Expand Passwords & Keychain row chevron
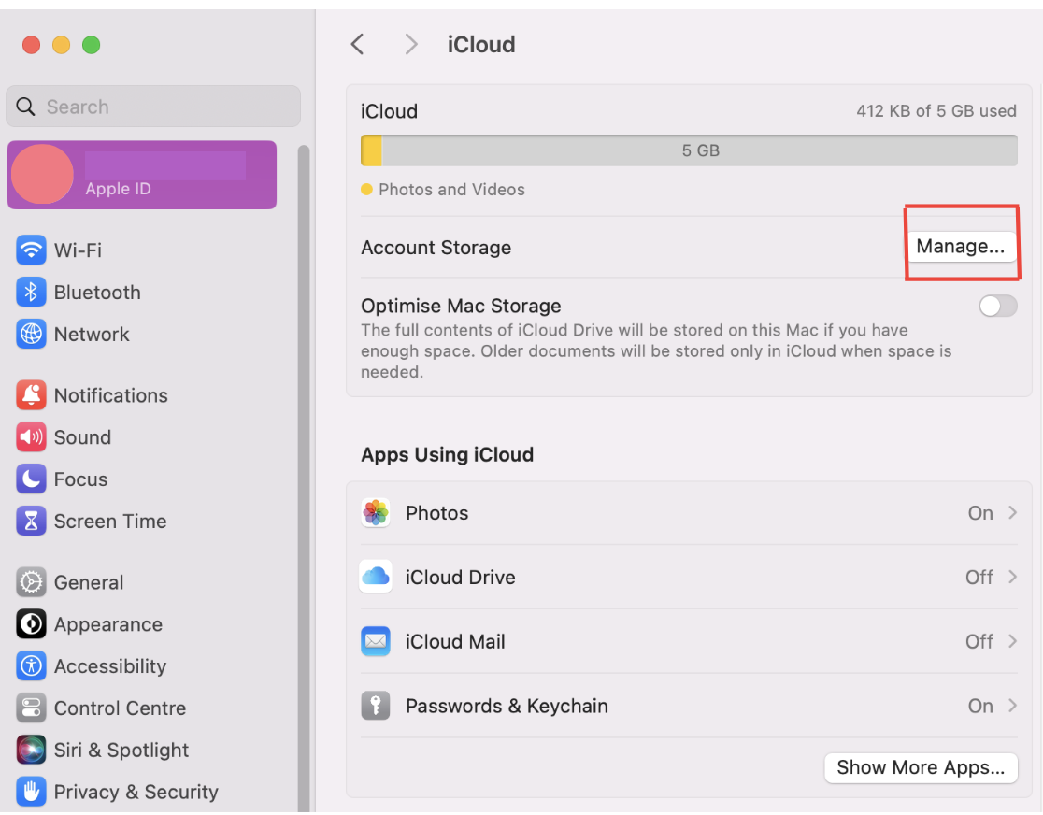This screenshot has height=815, width=1043. (x=1012, y=706)
